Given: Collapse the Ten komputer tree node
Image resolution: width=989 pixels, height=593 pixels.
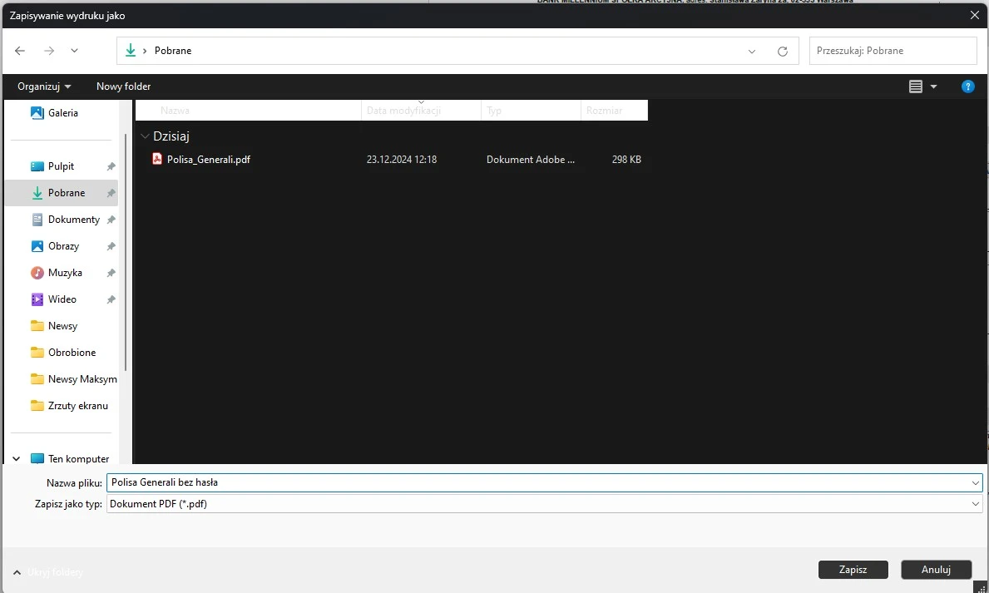Looking at the screenshot, I should (17, 459).
